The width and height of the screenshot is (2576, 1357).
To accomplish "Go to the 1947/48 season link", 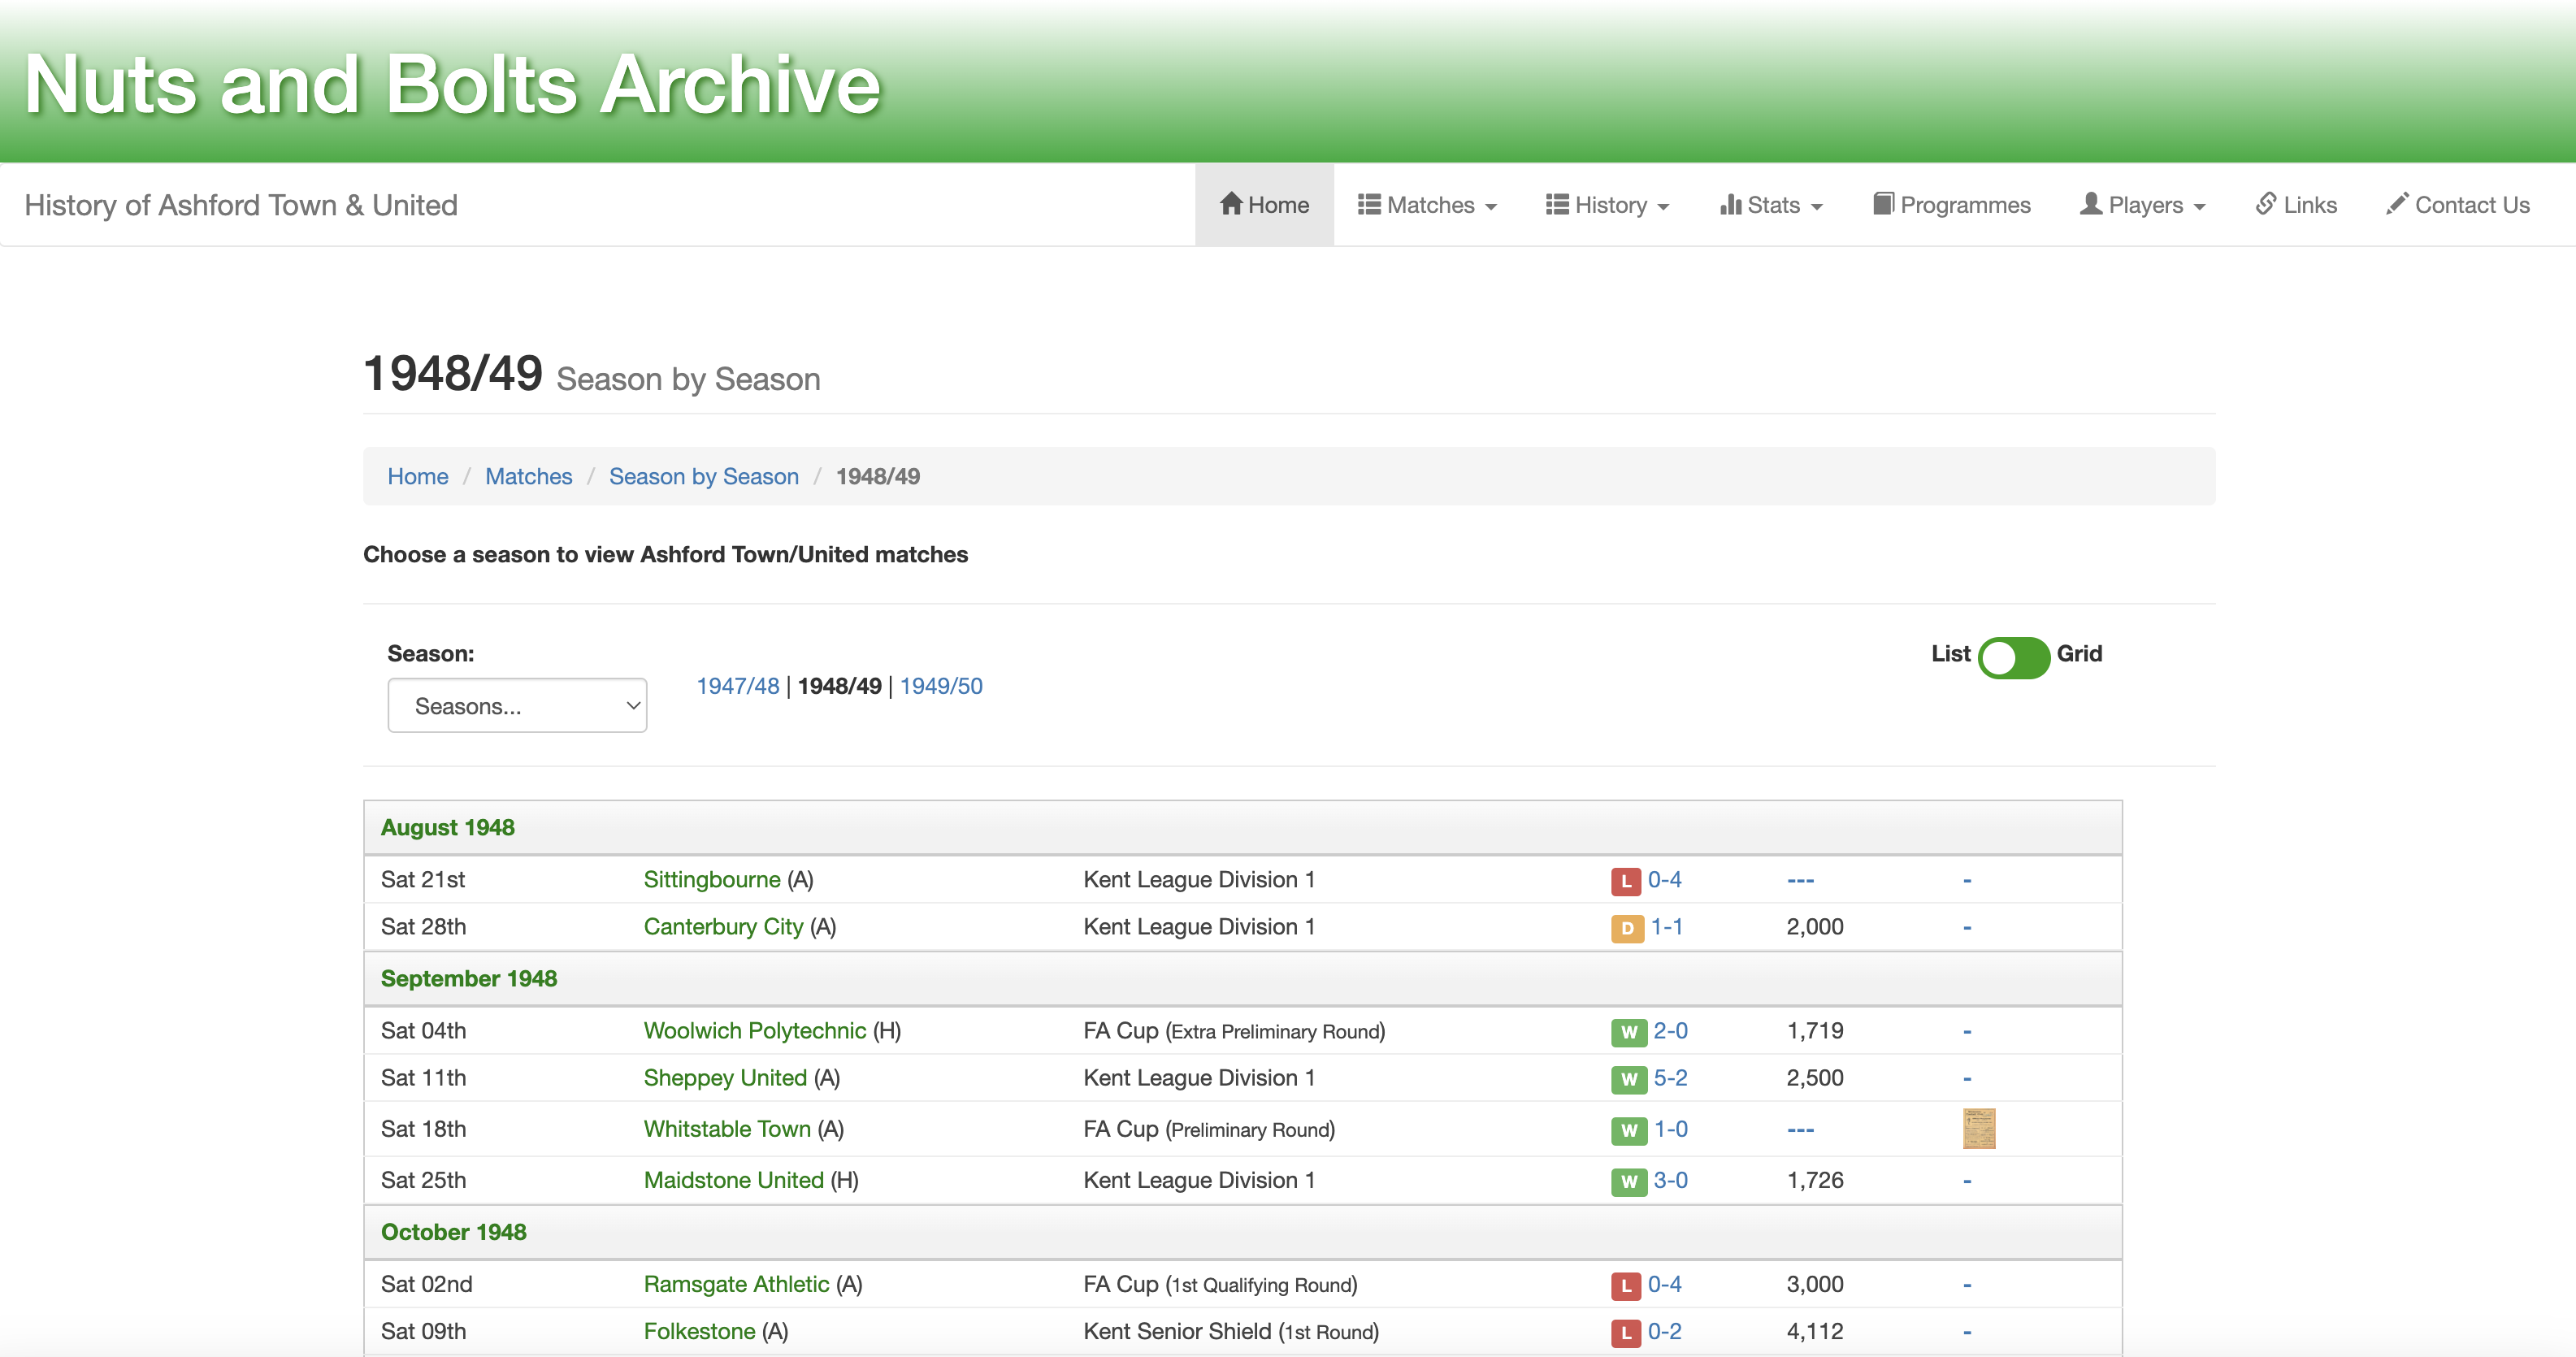I will [737, 686].
